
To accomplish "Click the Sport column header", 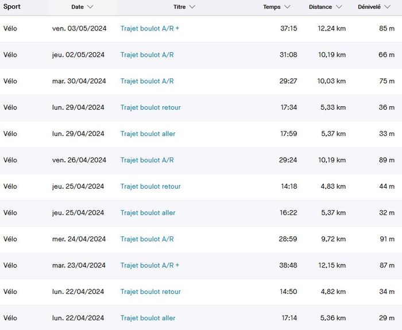I will point(11,7).
